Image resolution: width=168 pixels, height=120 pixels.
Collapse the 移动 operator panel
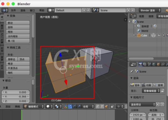[7, 81]
